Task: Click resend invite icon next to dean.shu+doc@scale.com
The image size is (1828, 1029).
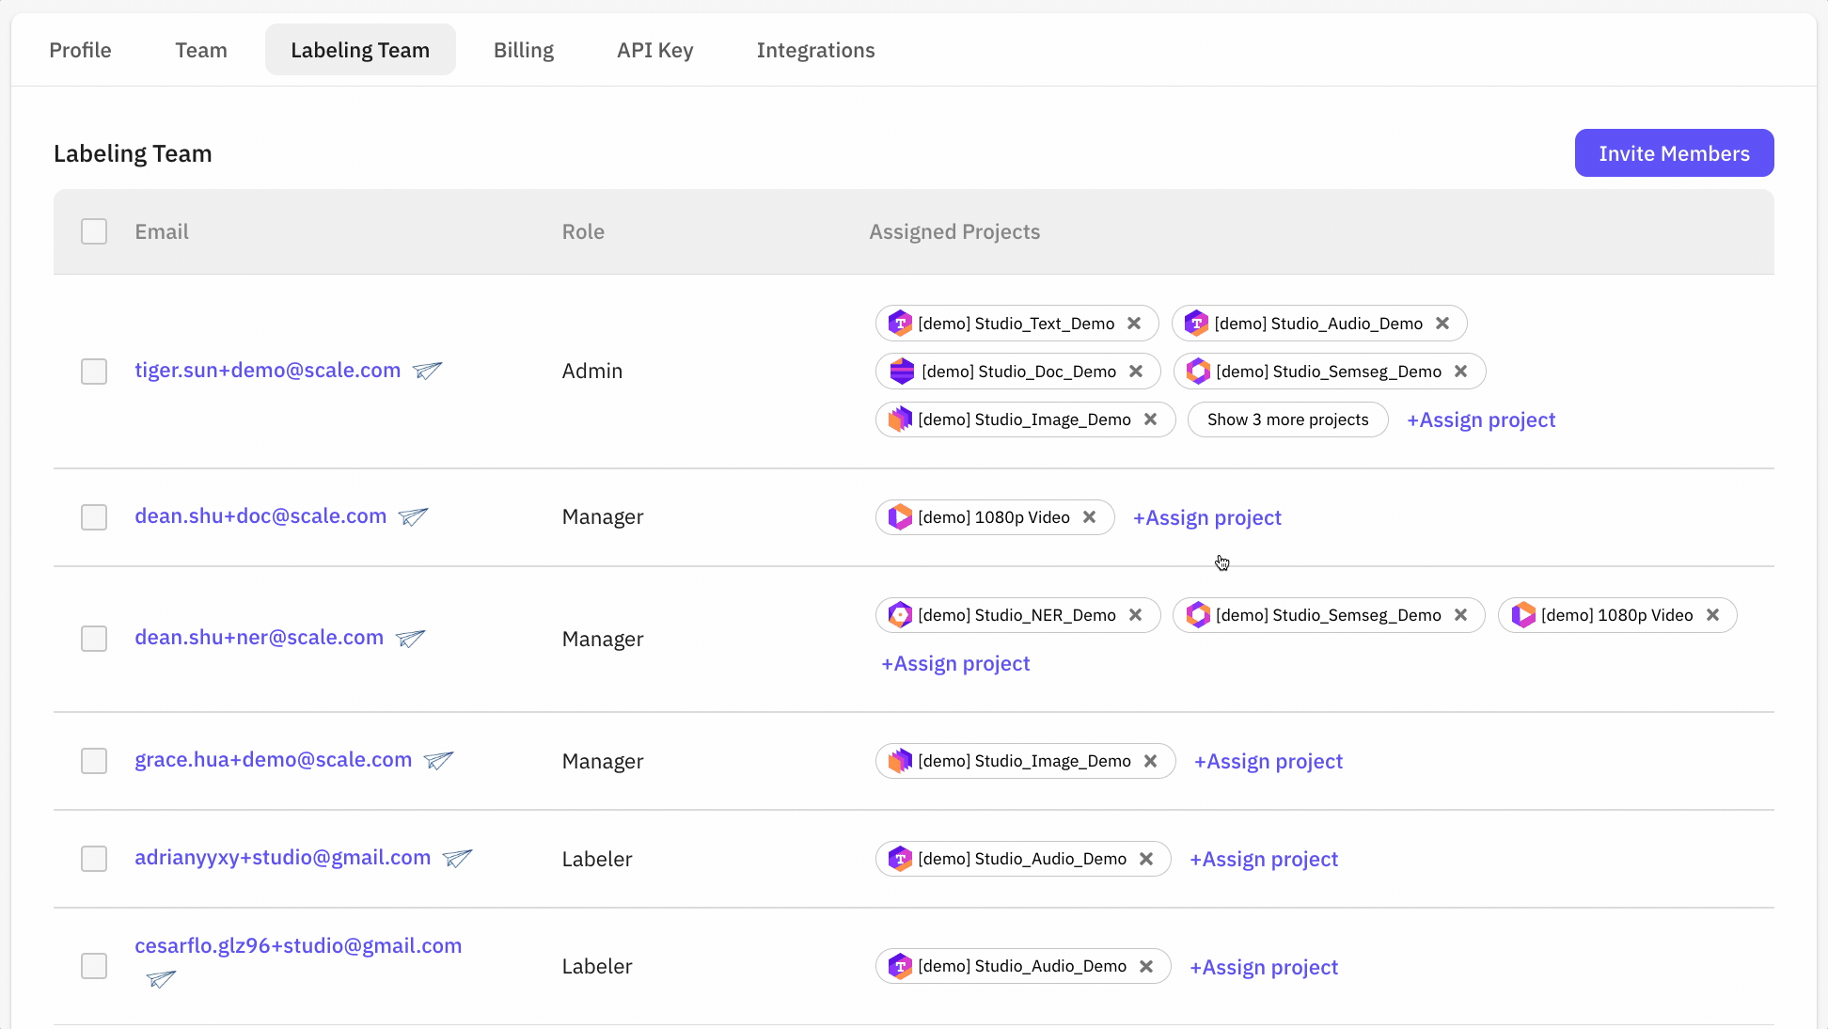Action: 413,516
